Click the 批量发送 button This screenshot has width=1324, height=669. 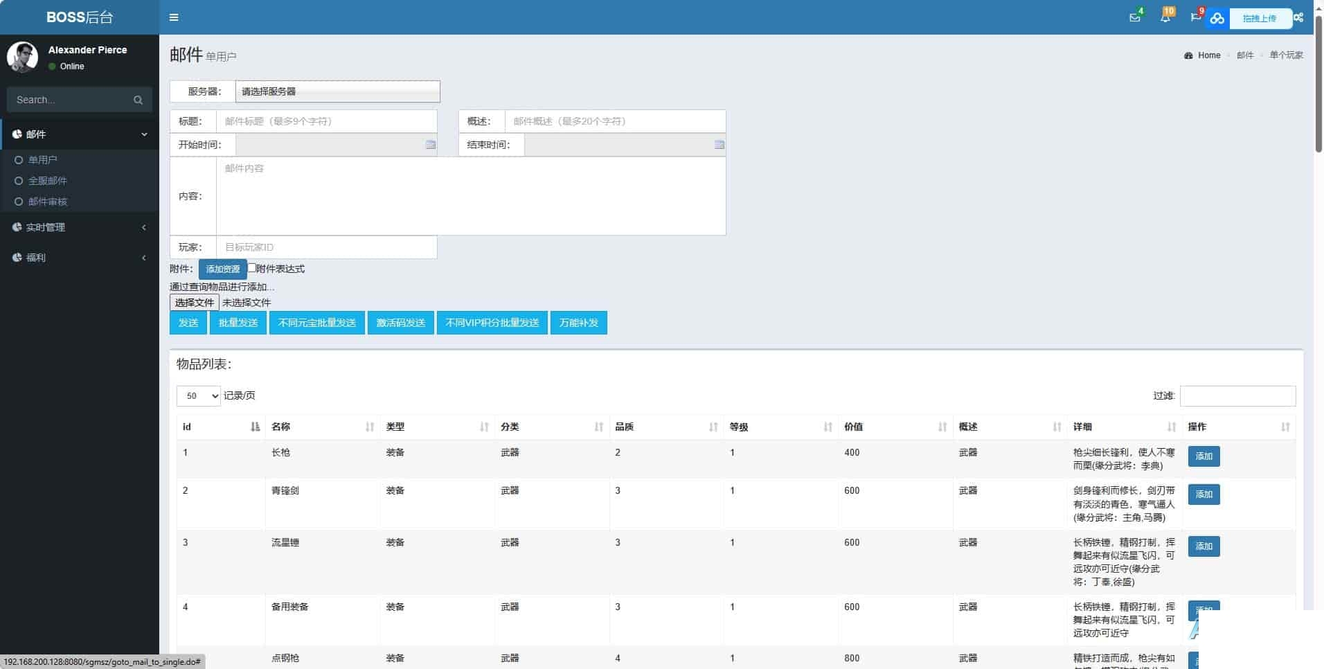tap(238, 323)
